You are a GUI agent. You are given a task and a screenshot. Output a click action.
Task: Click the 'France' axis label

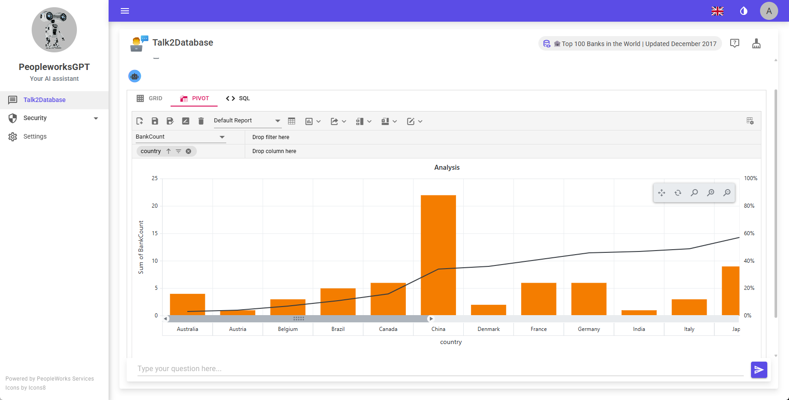[539, 329]
